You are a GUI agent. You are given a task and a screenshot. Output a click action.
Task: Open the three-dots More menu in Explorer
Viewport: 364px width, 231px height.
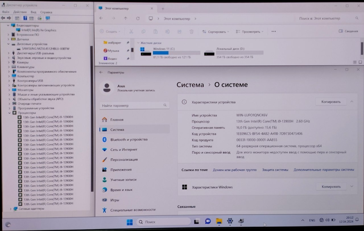(274, 31)
